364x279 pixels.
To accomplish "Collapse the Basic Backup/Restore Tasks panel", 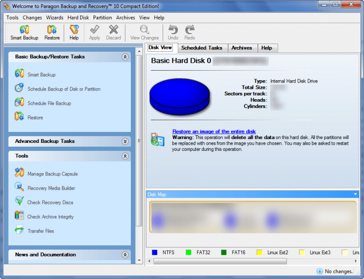I will [x=125, y=57].
